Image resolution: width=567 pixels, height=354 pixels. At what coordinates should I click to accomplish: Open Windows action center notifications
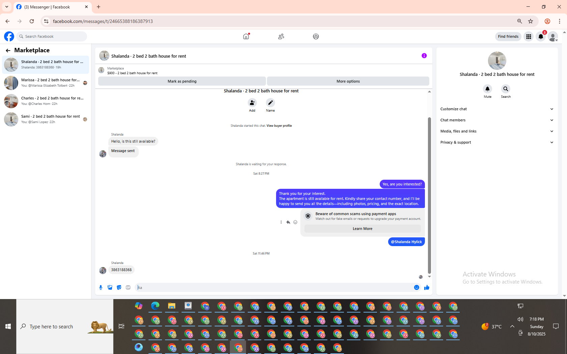556,326
